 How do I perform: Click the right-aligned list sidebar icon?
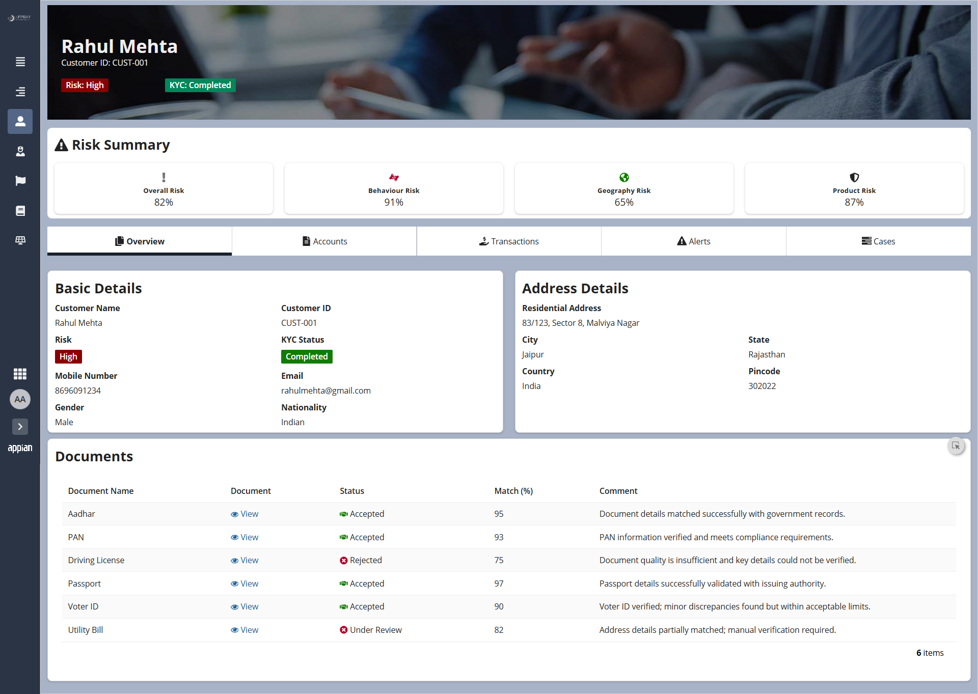(20, 92)
